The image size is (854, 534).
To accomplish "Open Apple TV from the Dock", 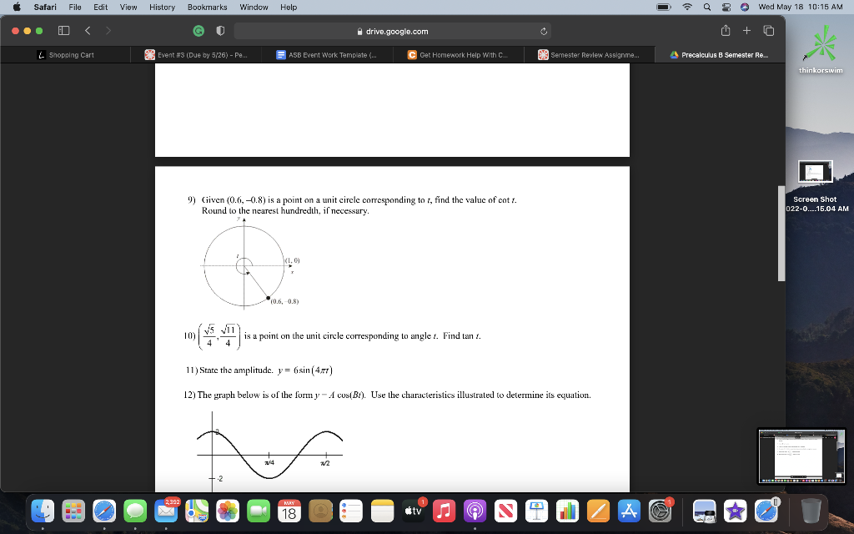I will tap(414, 511).
